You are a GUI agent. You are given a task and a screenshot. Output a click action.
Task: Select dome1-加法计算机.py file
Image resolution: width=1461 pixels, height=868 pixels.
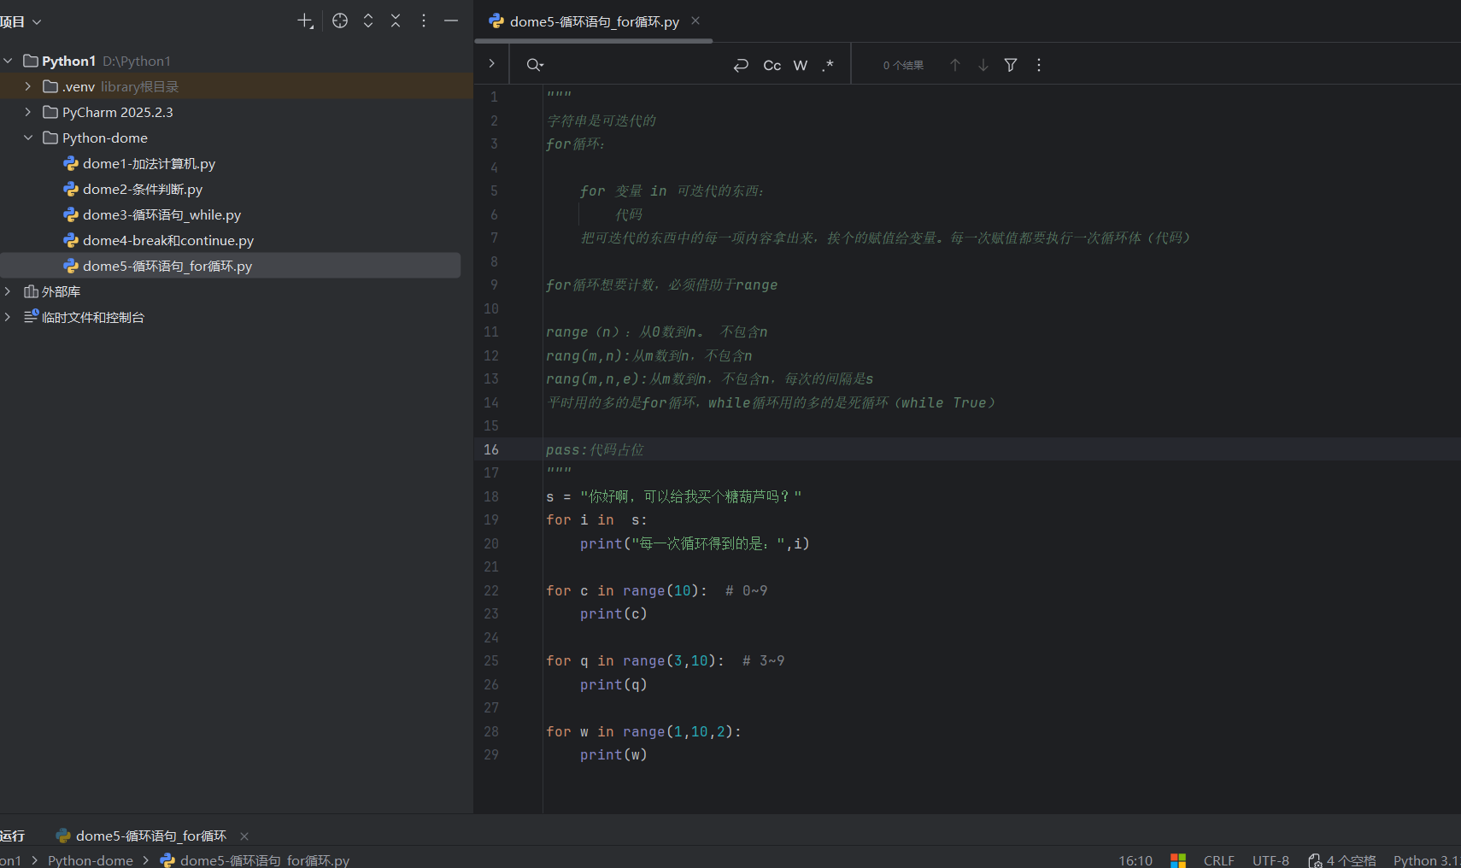tap(149, 163)
